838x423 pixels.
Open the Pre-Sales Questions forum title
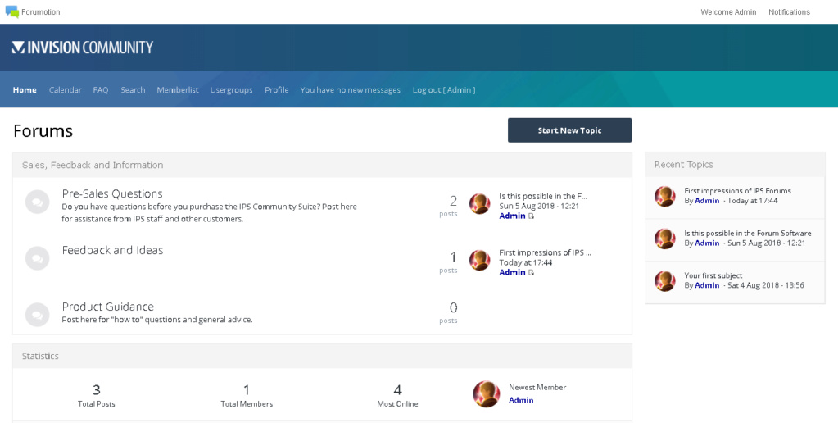(x=112, y=193)
